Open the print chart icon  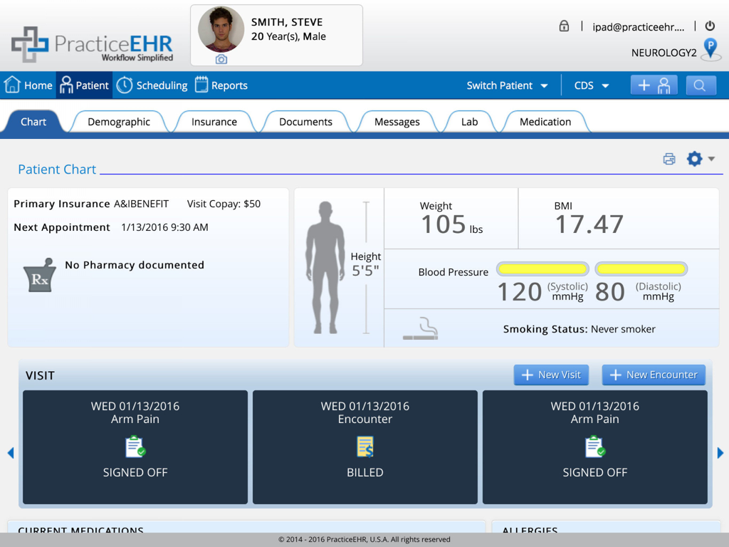(x=669, y=159)
